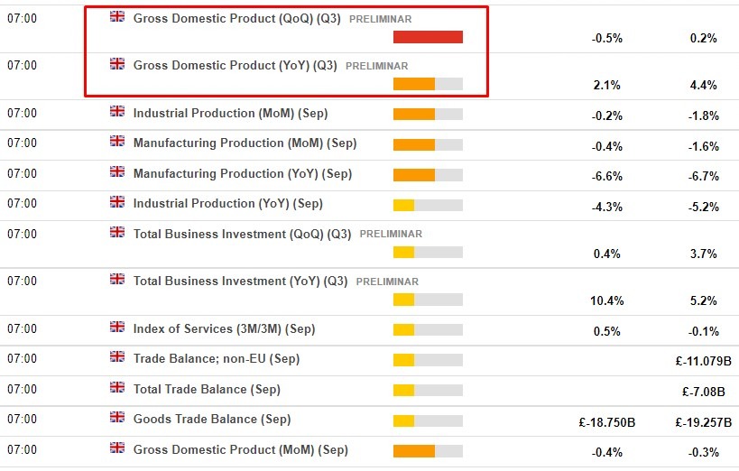Select the -6.7% Manufacturing Production (YoY) value
Viewport: 739px width, 471px height.
point(703,176)
